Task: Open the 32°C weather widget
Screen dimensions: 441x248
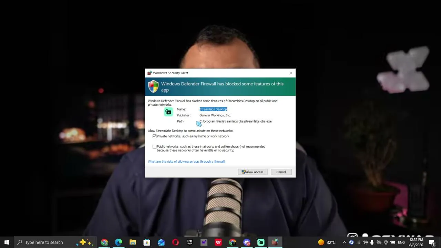Action: tap(327, 242)
